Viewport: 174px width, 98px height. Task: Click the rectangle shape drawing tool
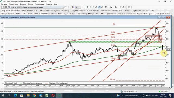tap(106, 7)
